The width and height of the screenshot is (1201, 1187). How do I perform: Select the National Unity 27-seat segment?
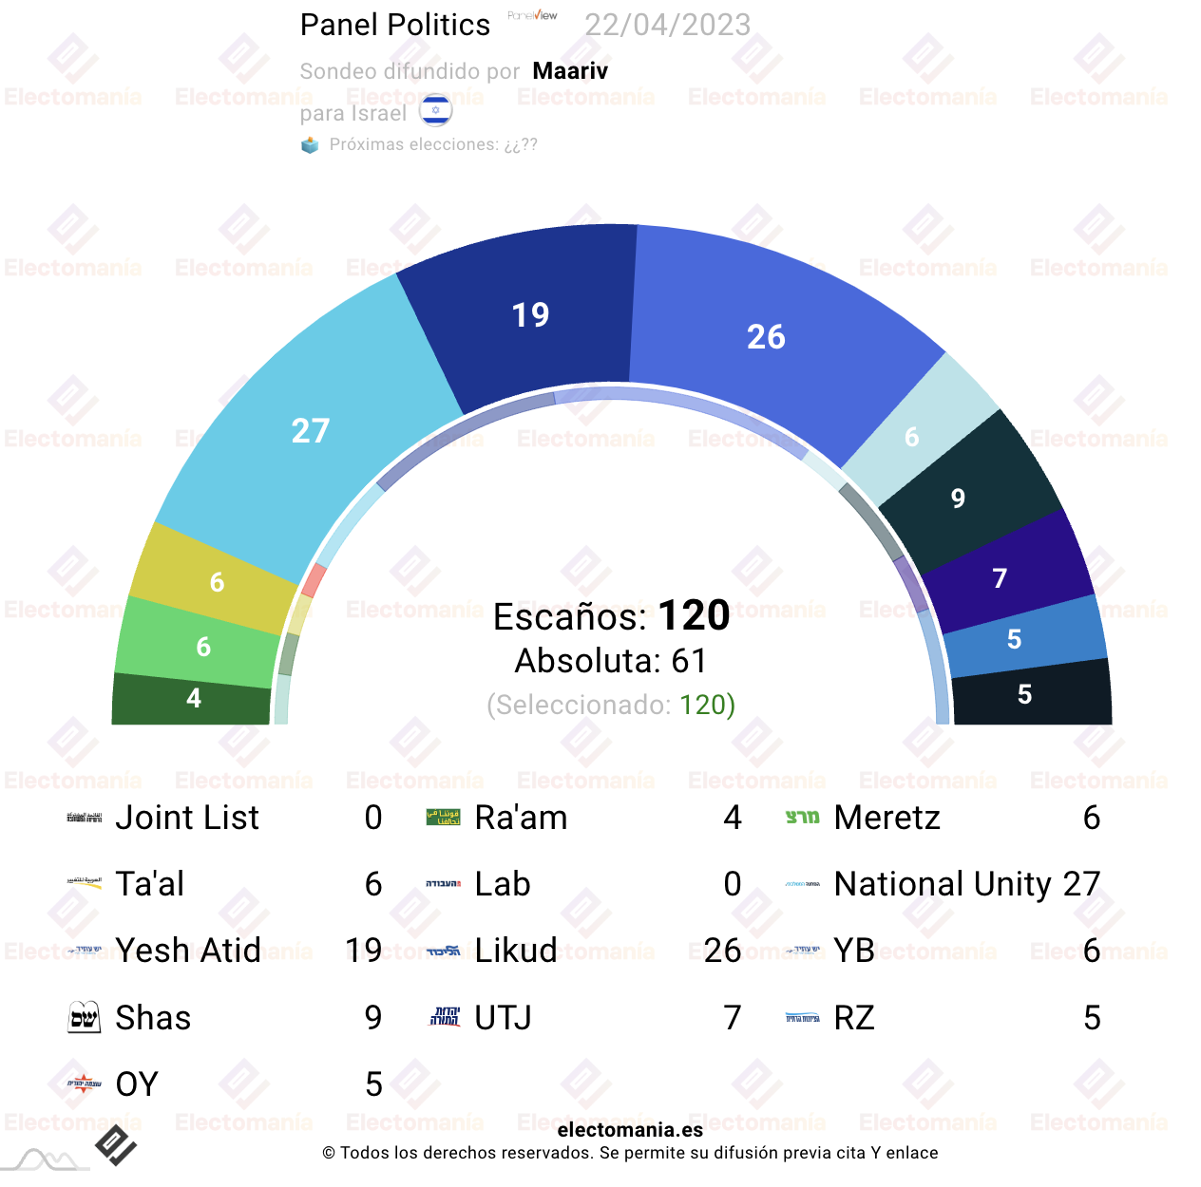point(310,430)
